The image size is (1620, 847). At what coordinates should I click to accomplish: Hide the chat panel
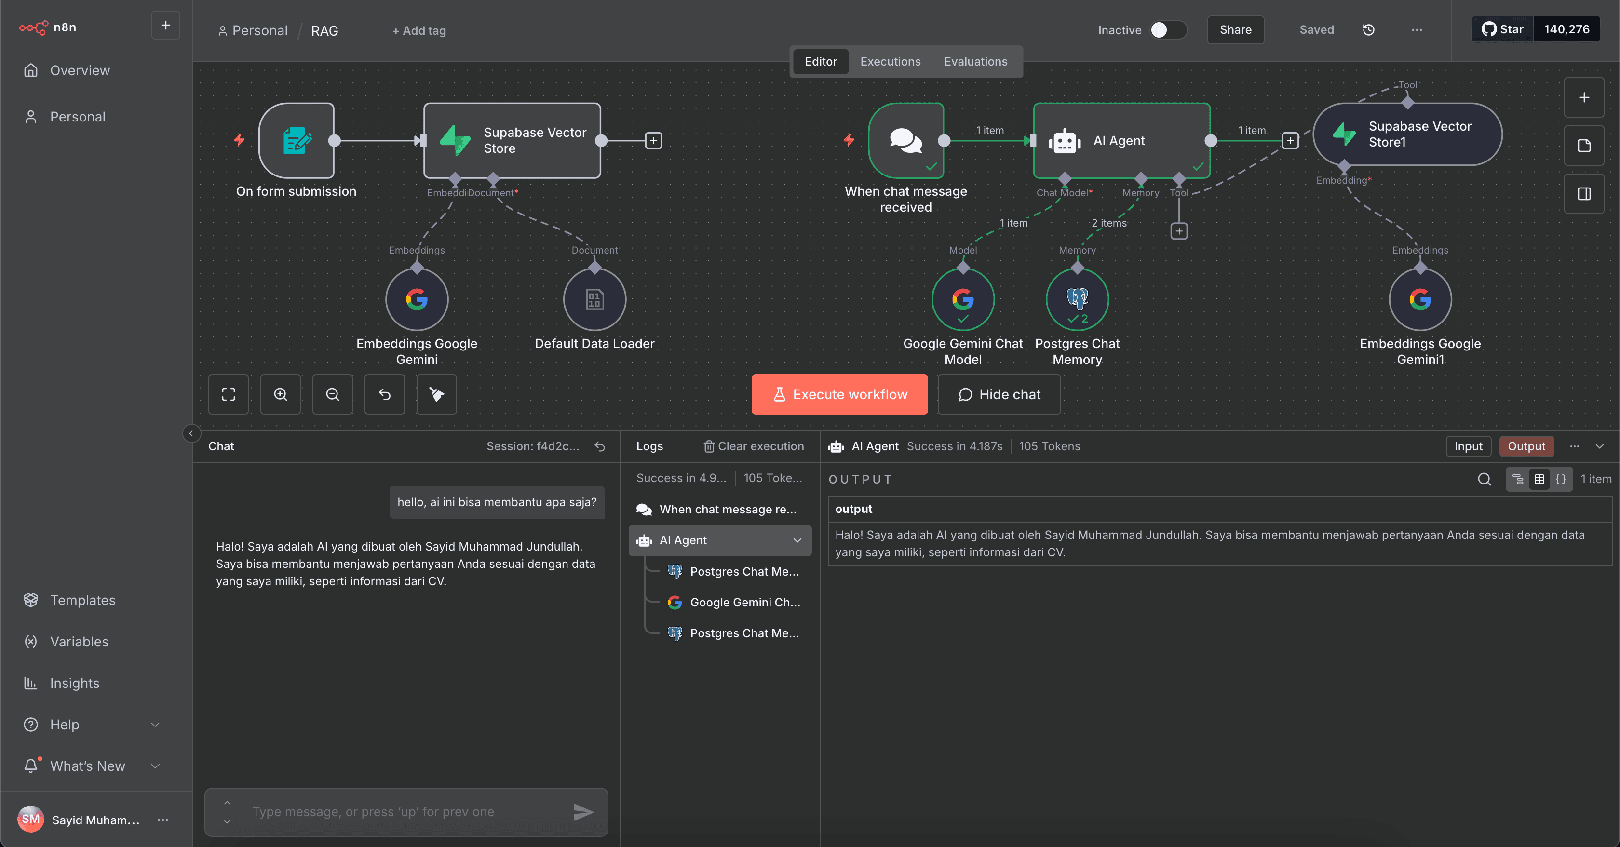click(x=999, y=394)
